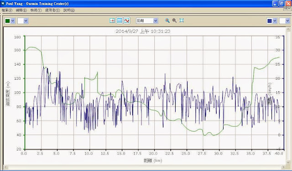Click the 40.0 tick on the distance axis

click(279, 154)
